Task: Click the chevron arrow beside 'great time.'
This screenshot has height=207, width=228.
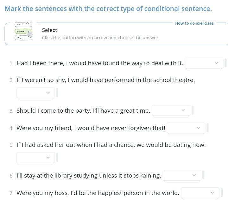Action: 183,110
